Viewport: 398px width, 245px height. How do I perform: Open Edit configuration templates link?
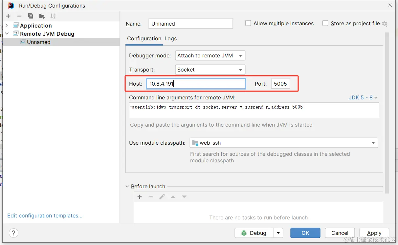[45, 215]
